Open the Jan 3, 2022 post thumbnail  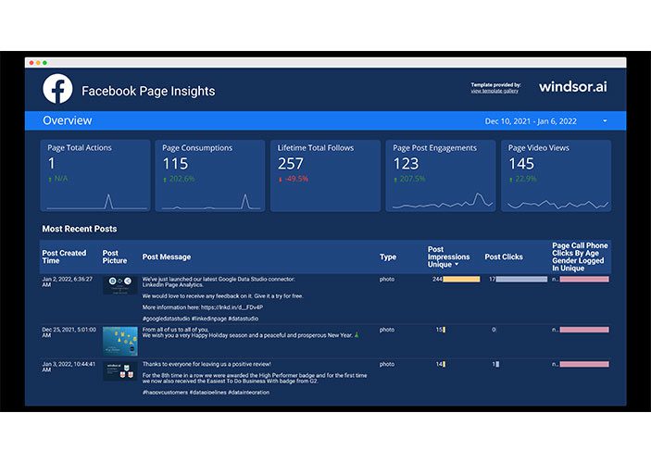click(x=120, y=371)
